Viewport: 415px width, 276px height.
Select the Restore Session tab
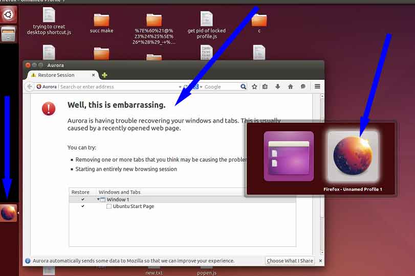click(x=63, y=75)
